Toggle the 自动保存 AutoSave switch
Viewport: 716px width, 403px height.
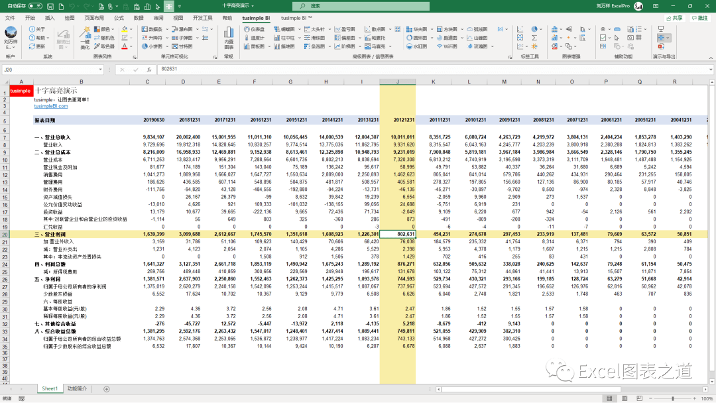tap(34, 5)
